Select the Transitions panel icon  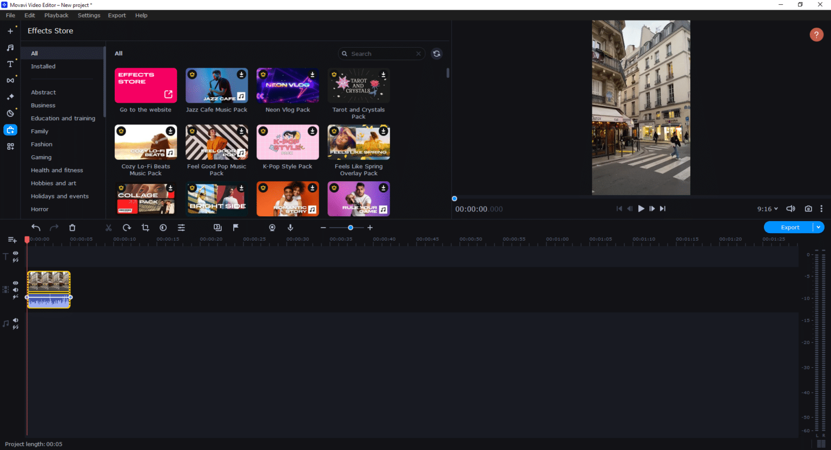tap(10, 80)
